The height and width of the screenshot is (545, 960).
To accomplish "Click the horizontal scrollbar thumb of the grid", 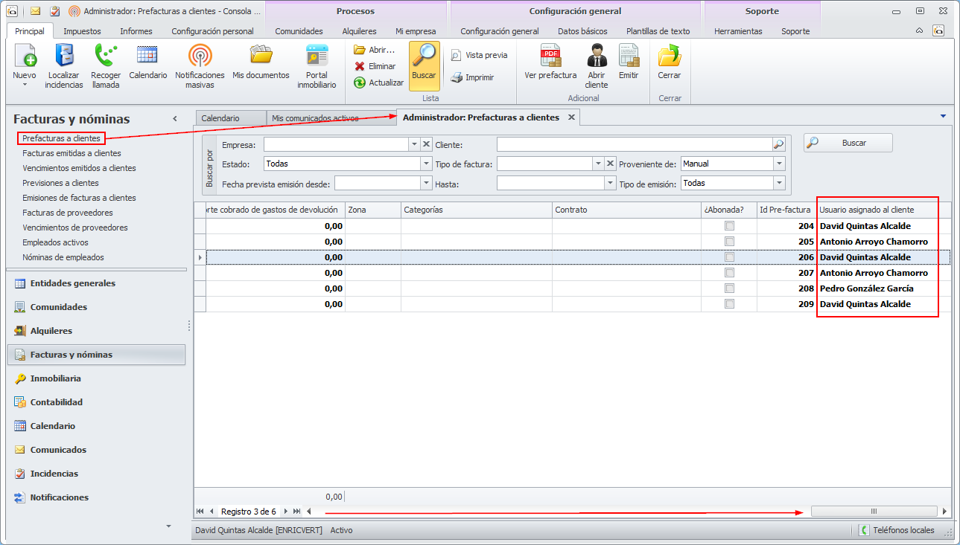I will 874,512.
